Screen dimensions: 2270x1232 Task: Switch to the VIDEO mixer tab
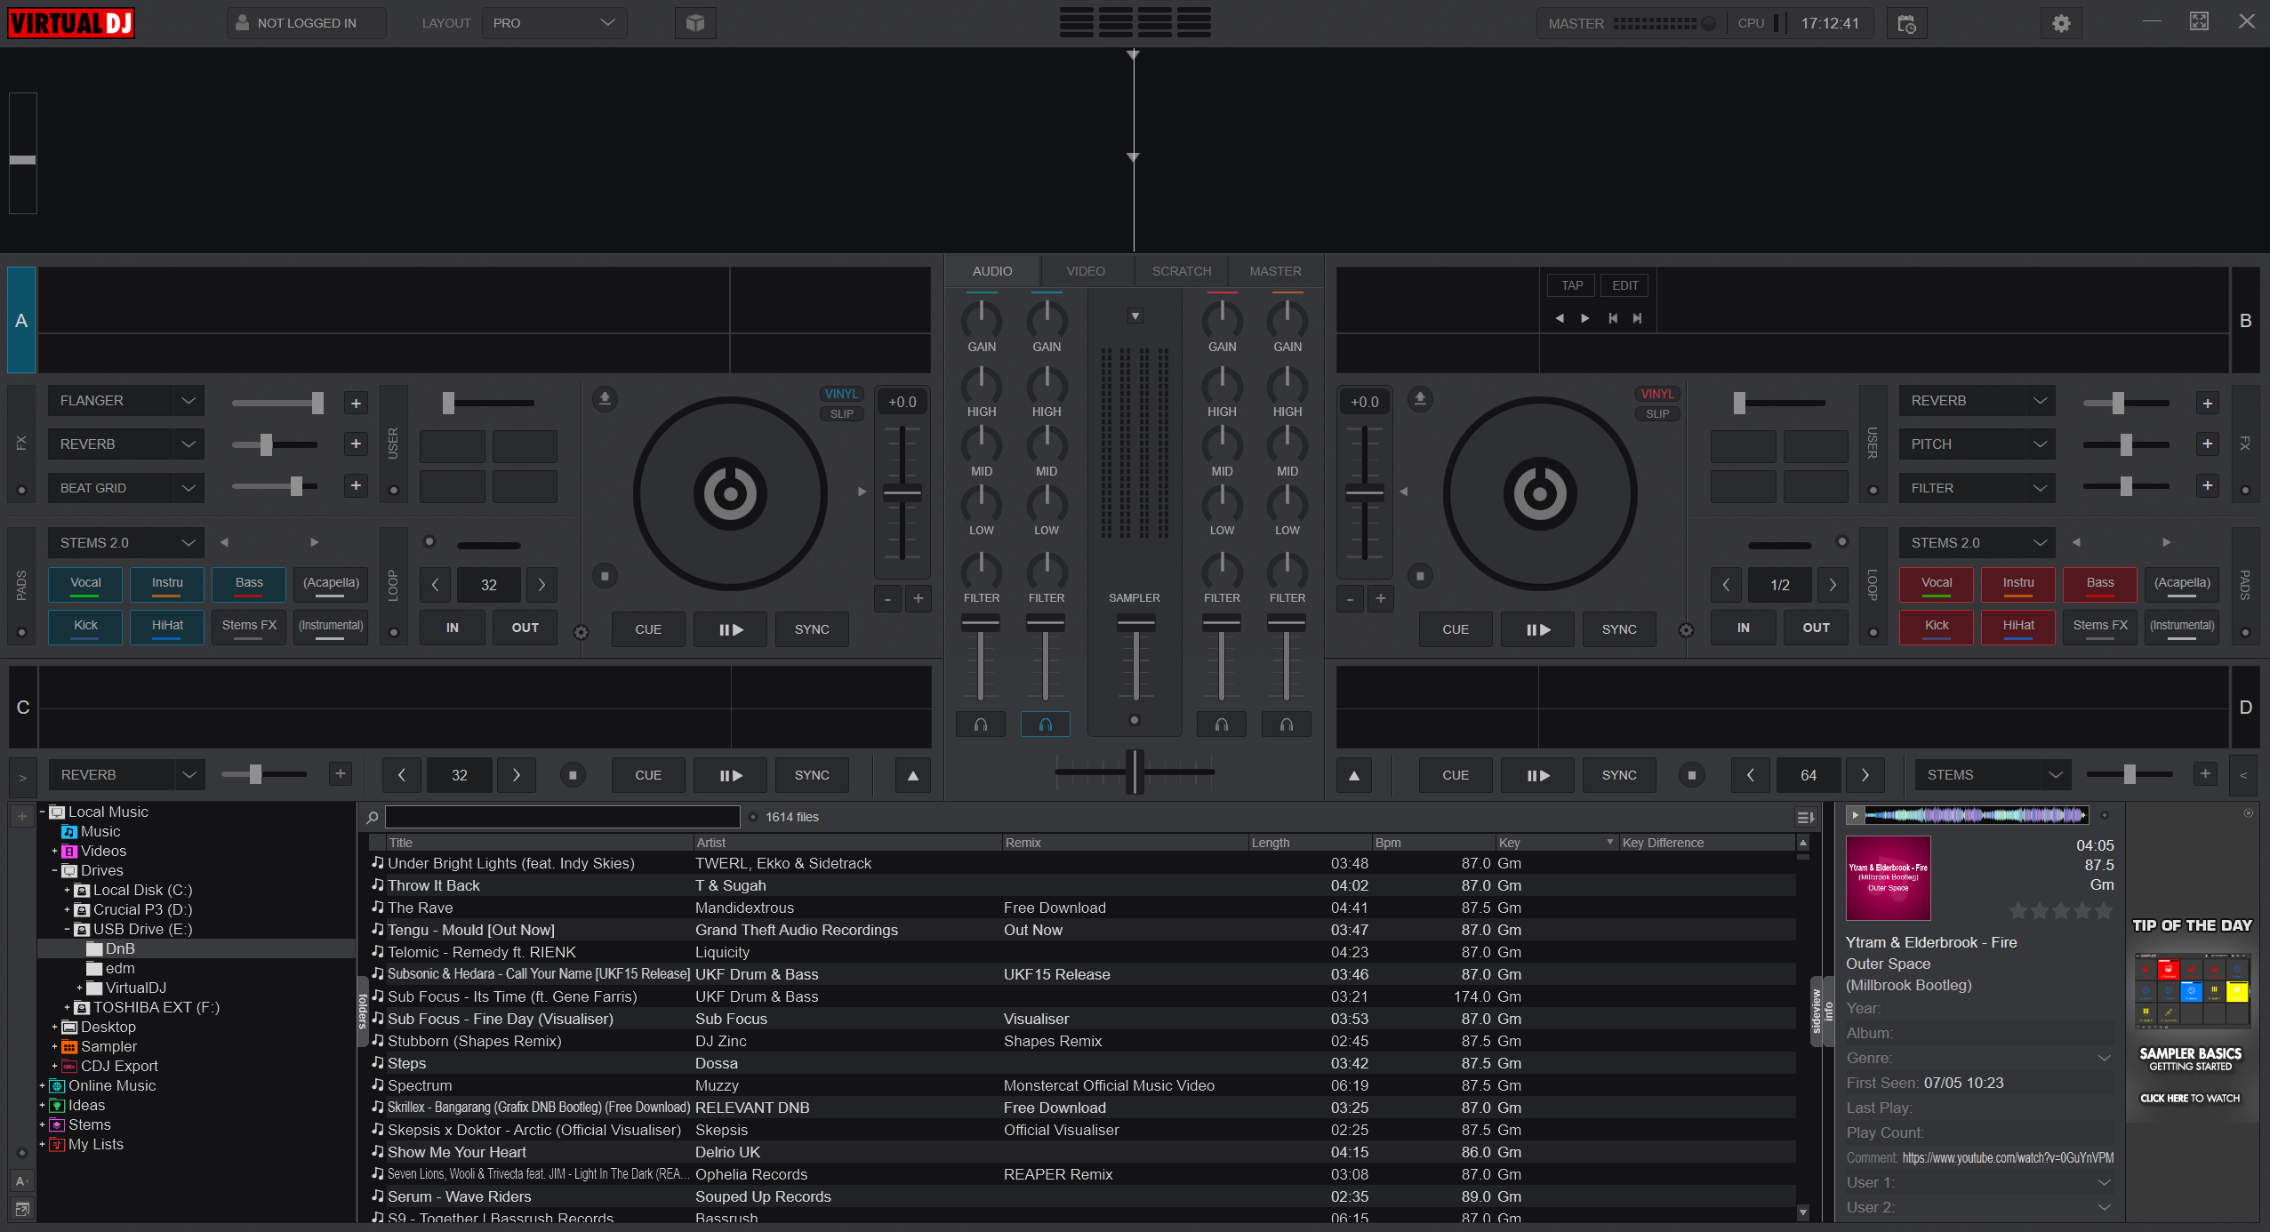click(x=1086, y=271)
